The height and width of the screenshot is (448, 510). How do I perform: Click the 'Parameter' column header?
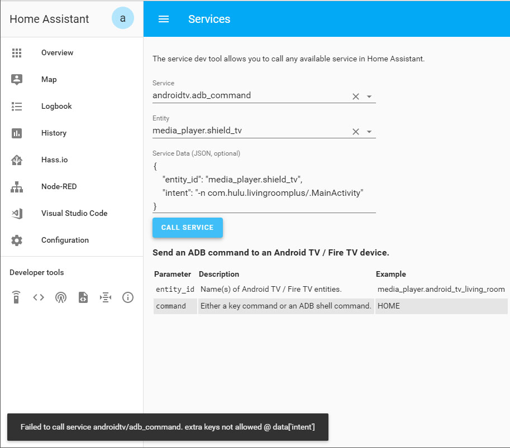(173, 274)
